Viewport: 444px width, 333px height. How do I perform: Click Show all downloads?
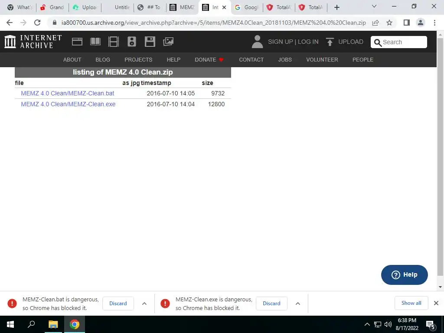(x=411, y=303)
